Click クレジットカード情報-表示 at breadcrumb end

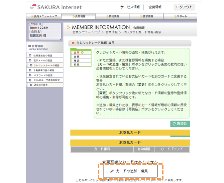[142, 32]
